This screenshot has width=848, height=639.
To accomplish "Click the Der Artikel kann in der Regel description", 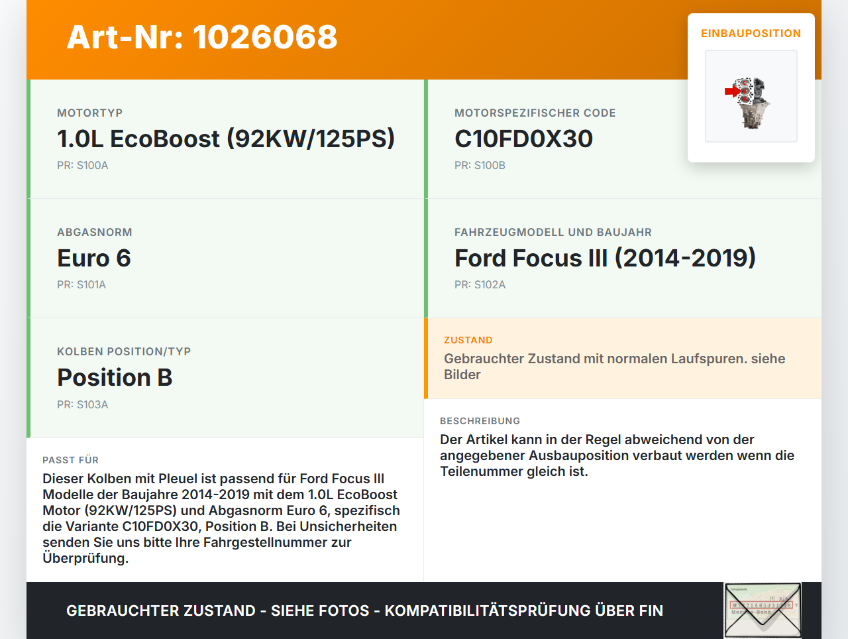I will pos(617,455).
